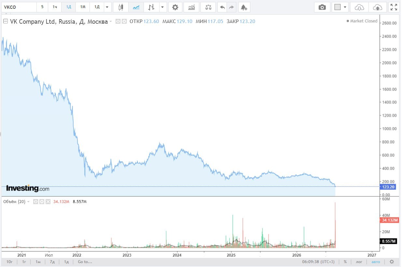Viewport: 402px width, 267px height.
Task: Click the 2600.00 price axis label
Action: (389, 23)
